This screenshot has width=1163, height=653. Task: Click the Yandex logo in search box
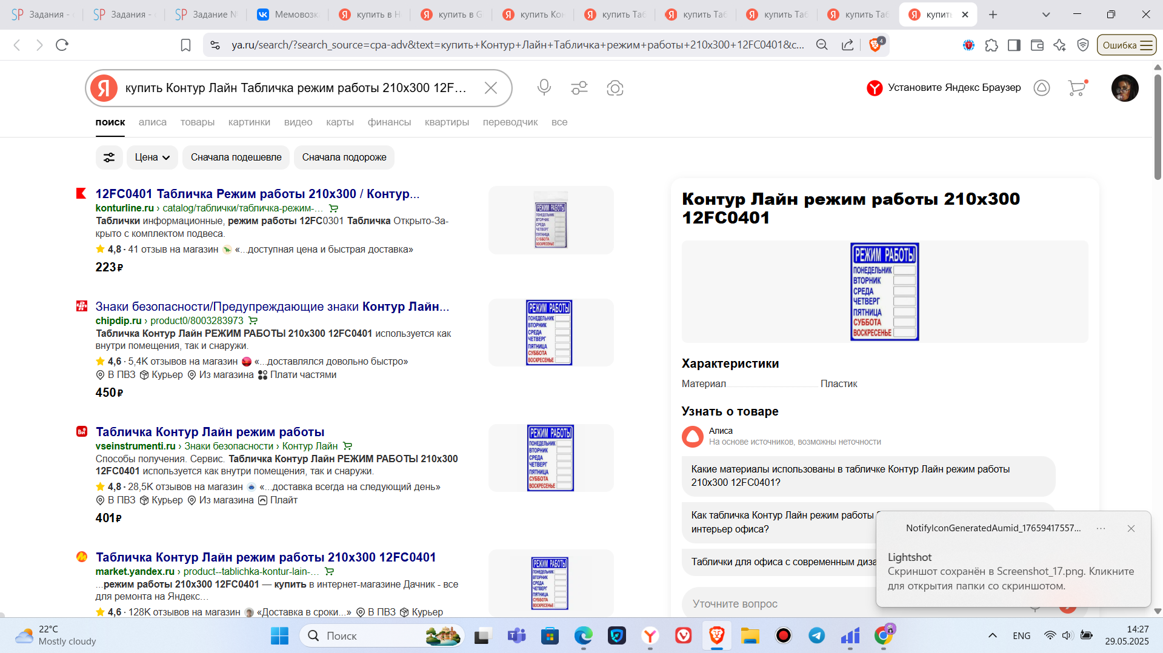(104, 88)
